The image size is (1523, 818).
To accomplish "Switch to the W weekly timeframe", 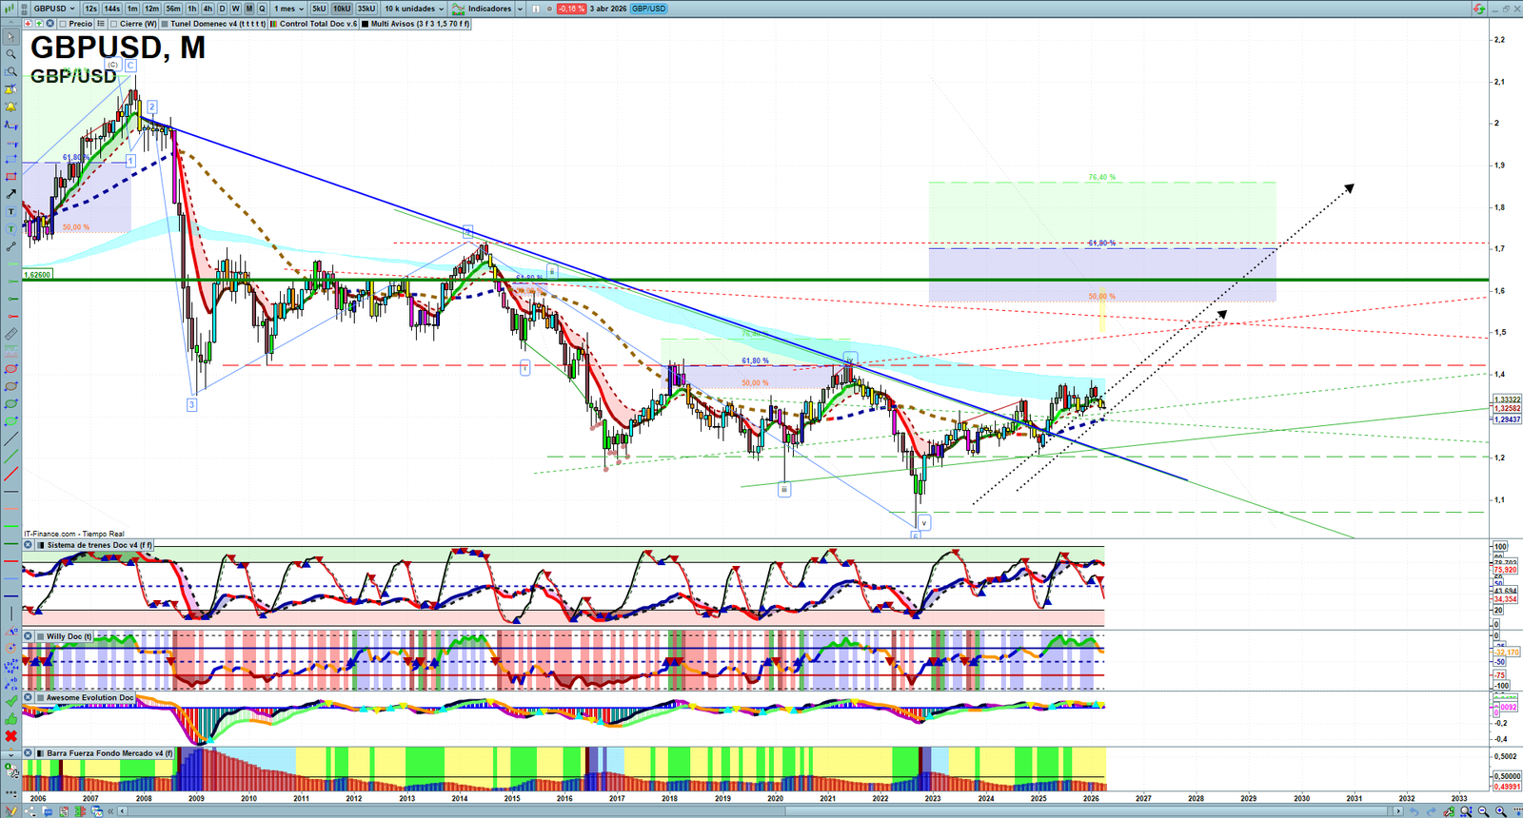I will [235, 9].
